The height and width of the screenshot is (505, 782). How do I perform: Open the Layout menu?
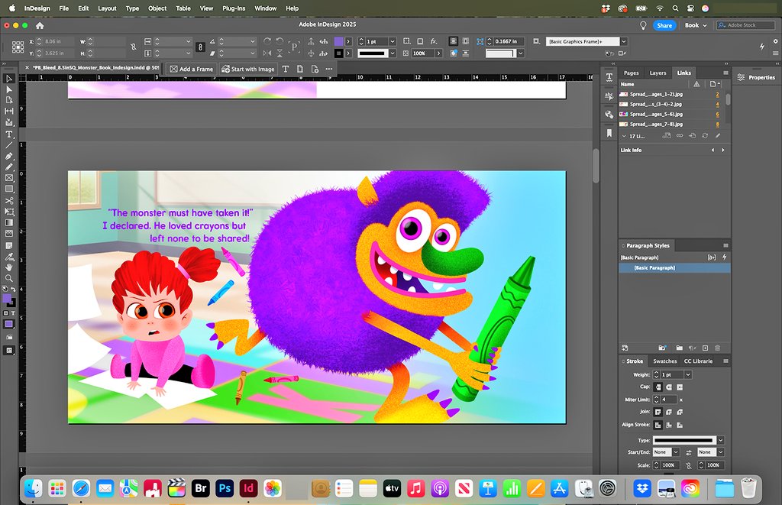pos(107,8)
